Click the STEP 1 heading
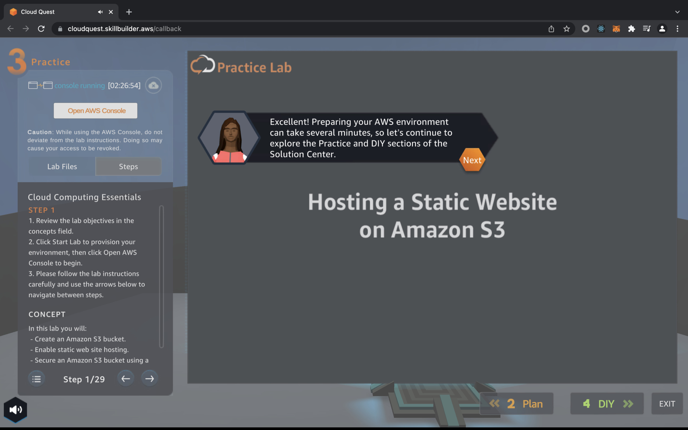The width and height of the screenshot is (688, 430). pyautogui.click(x=41, y=210)
